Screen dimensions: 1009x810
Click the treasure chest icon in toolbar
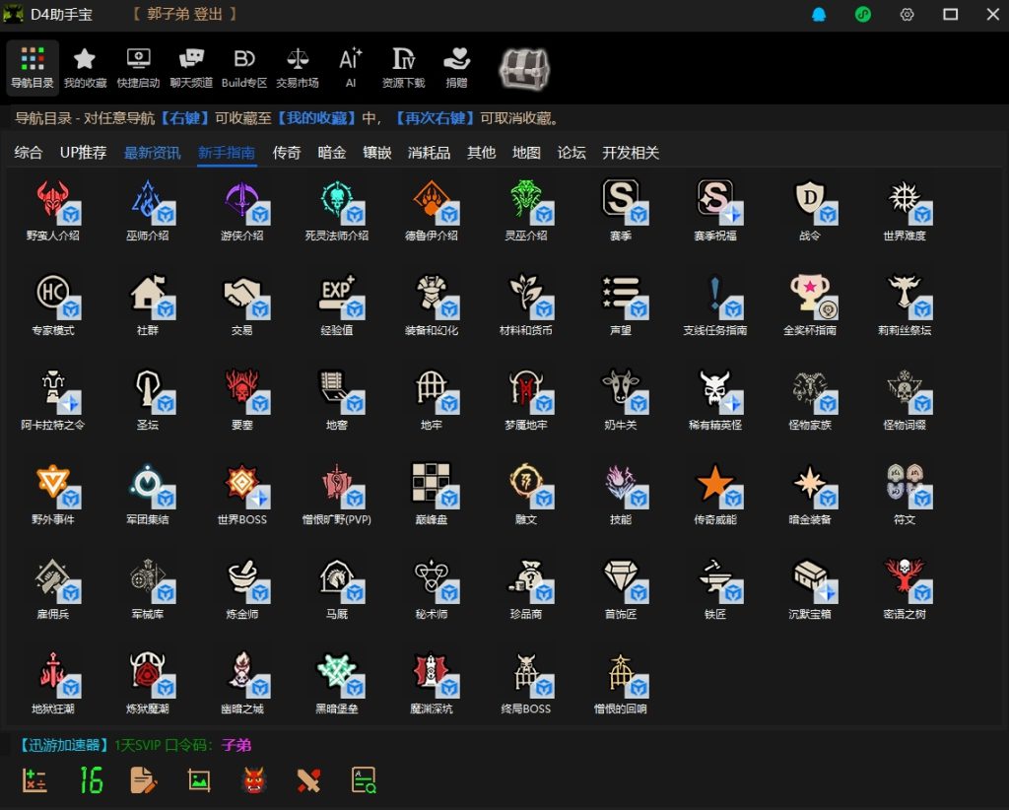(x=524, y=68)
